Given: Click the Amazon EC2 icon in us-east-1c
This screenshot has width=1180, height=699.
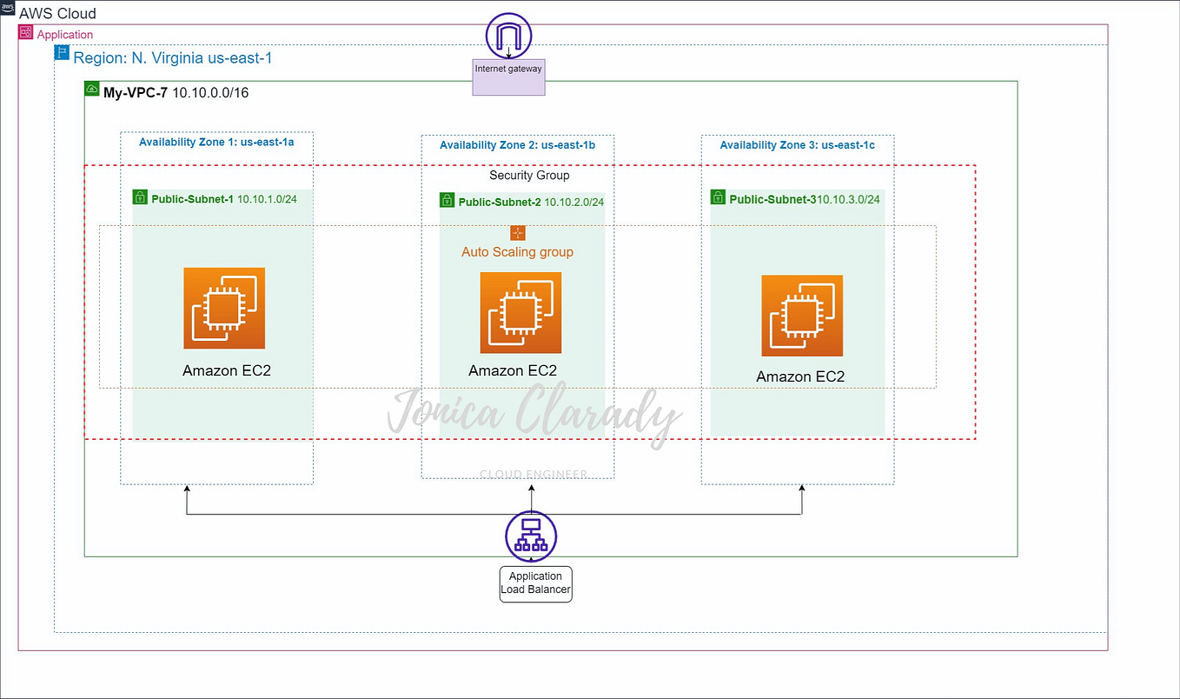Looking at the screenshot, I should [801, 316].
